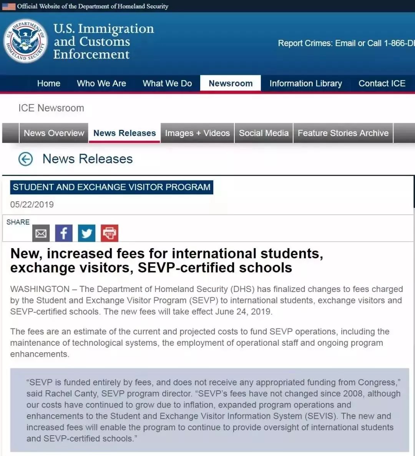The image size is (415, 456).
Task: Click the email share icon
Action: [x=41, y=233]
